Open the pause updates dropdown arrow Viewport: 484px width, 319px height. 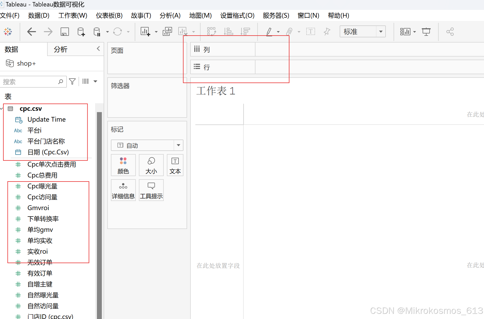point(107,32)
